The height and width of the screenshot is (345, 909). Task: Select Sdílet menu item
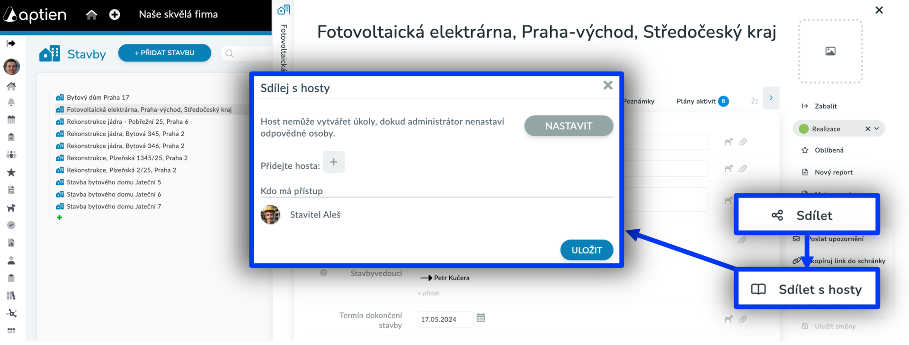coord(807,216)
